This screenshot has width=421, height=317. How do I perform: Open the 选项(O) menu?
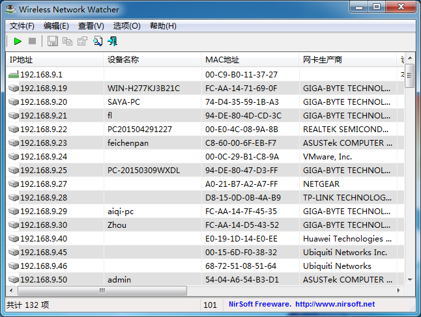126,26
